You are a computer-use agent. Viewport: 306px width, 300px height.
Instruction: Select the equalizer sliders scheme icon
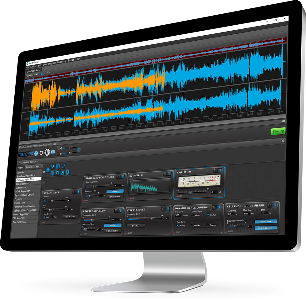tap(58, 166)
